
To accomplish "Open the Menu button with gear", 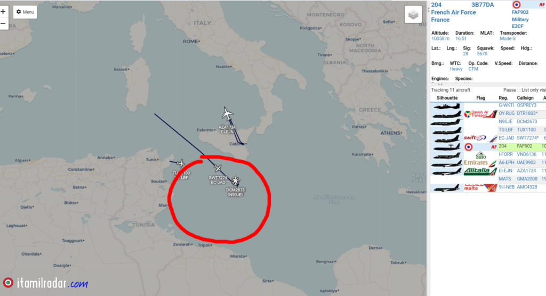I will pyautogui.click(x=25, y=12).
